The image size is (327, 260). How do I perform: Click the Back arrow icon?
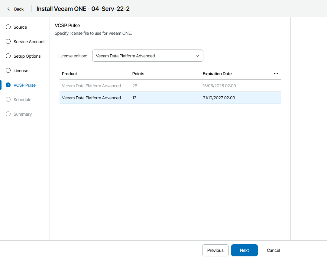click(x=8, y=9)
